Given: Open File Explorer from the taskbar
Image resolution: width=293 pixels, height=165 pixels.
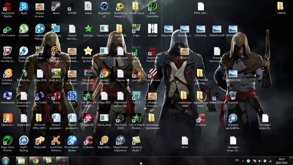Looking at the screenshot, I should (x=22, y=161).
